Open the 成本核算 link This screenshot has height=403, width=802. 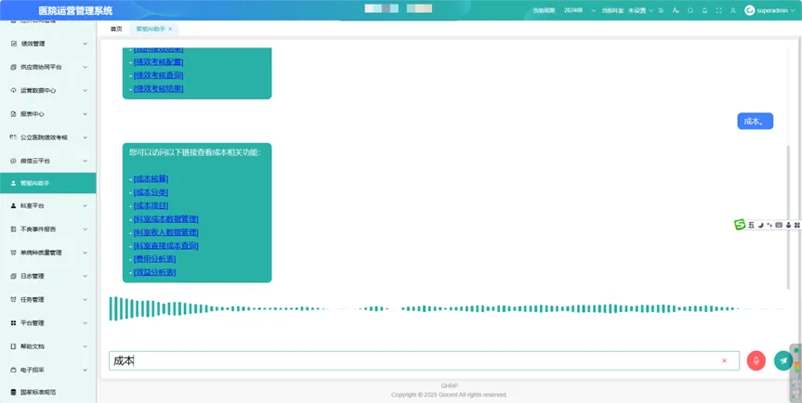tap(151, 178)
